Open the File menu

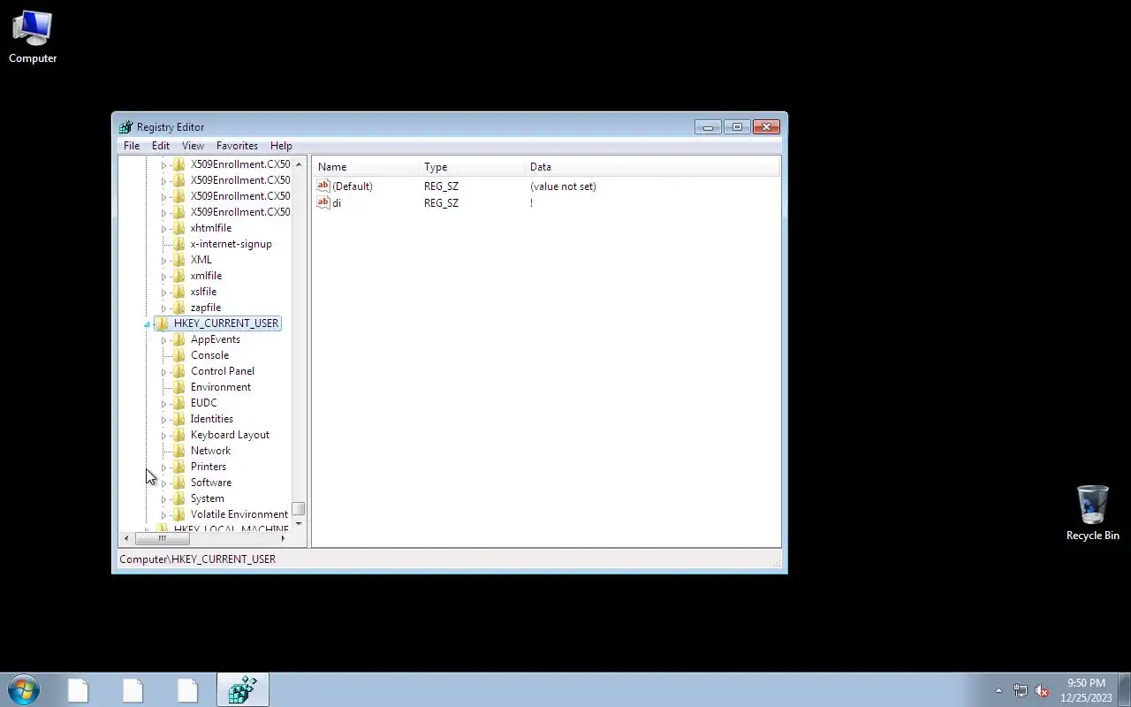tap(132, 146)
